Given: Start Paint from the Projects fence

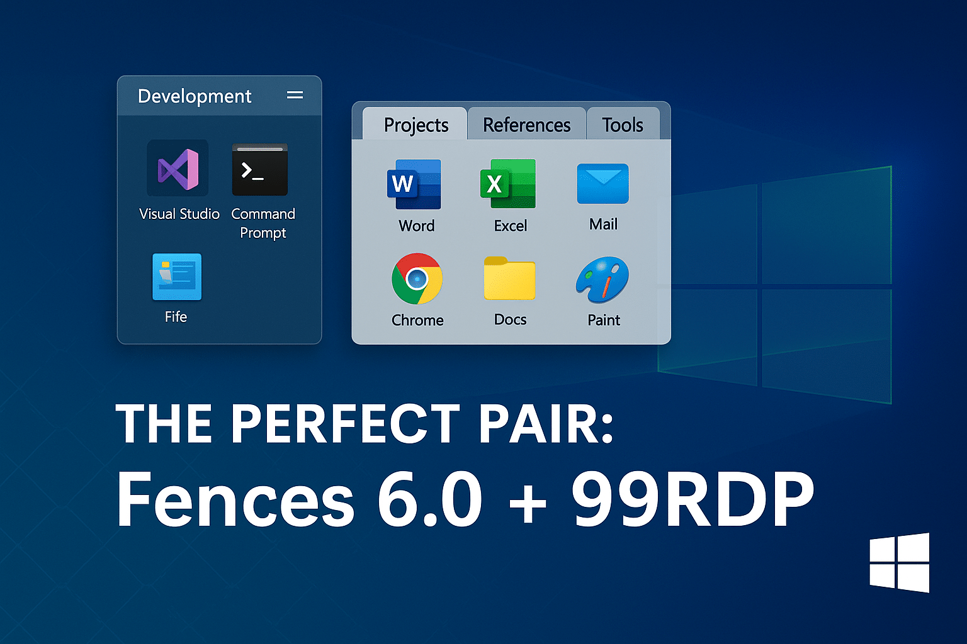Looking at the screenshot, I should (602, 279).
